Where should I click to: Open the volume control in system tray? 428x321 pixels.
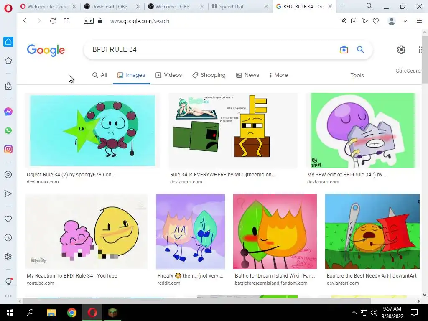point(374,313)
